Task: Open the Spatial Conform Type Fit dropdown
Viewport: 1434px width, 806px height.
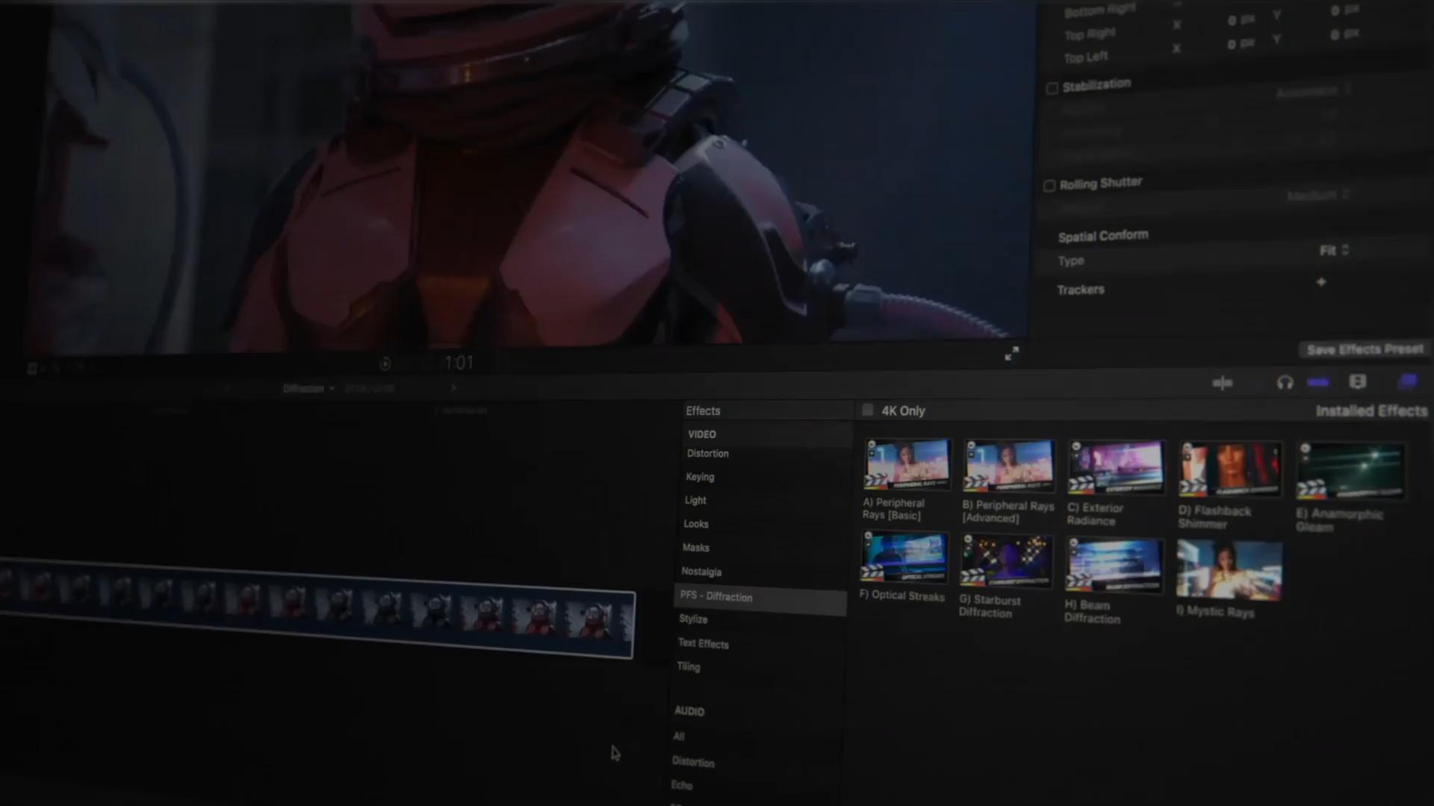Action: (x=1335, y=251)
